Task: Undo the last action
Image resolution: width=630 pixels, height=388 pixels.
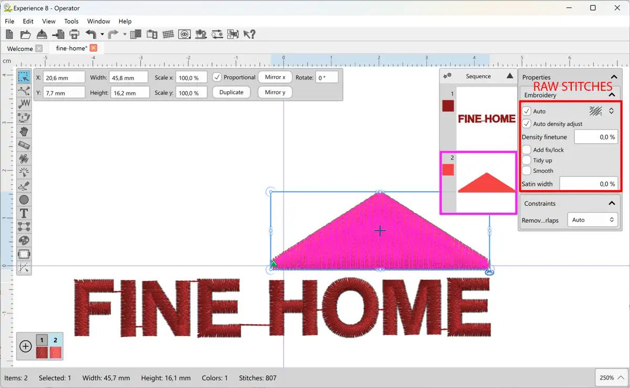Action: click(91, 35)
